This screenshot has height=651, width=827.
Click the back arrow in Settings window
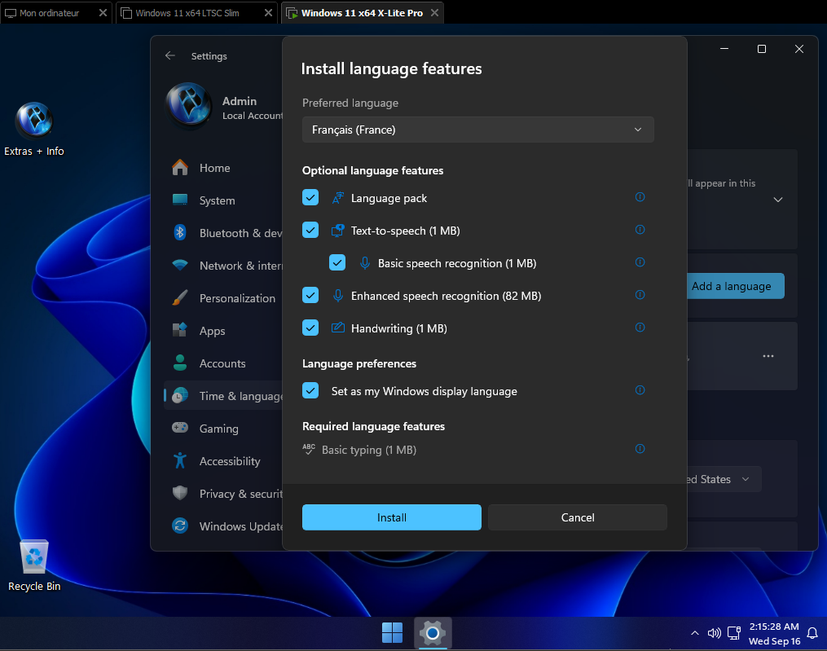[x=169, y=55]
